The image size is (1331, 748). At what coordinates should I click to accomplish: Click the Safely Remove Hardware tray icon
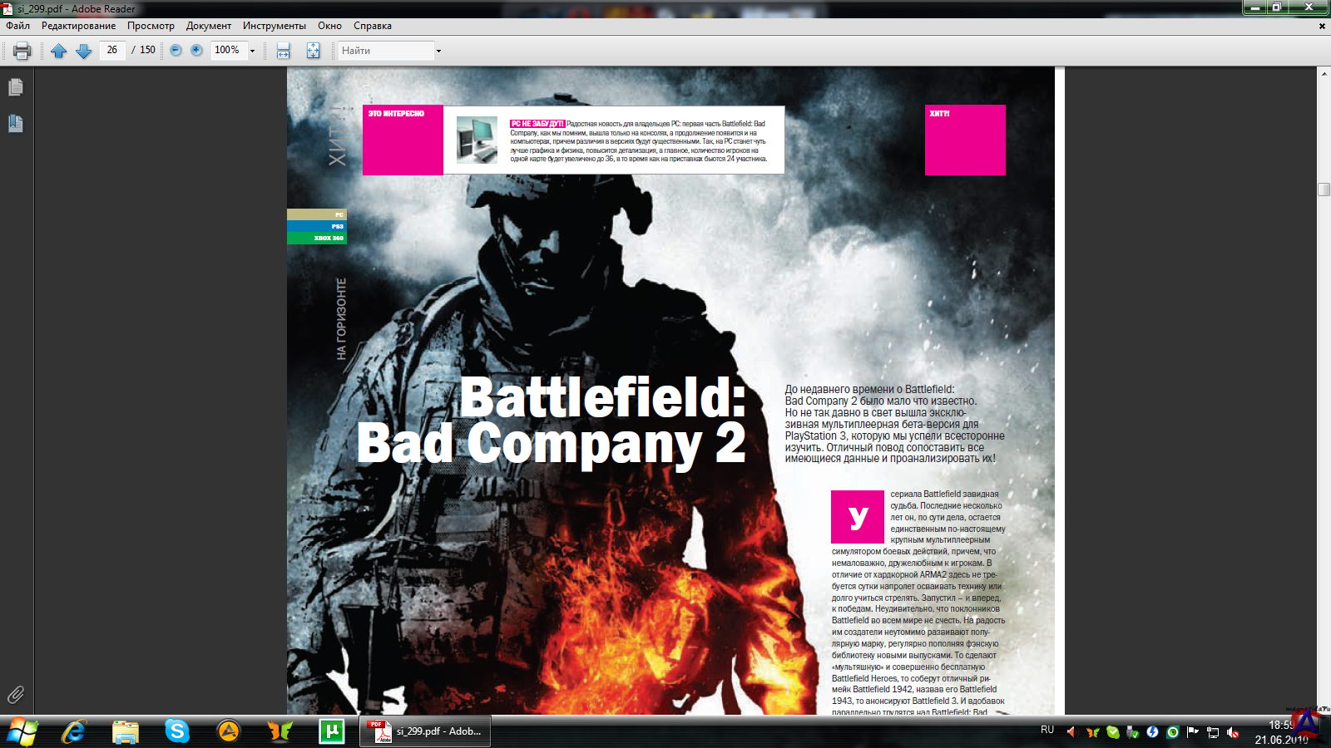(x=1132, y=732)
